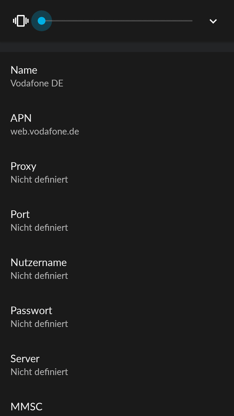Open the Passwort setting
Image resolution: width=234 pixels, height=416 pixels.
(x=117, y=317)
